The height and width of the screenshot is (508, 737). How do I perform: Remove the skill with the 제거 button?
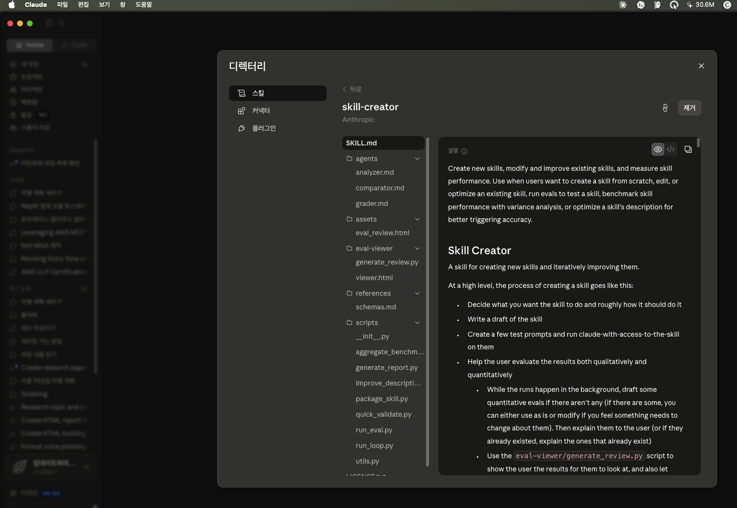[690, 108]
